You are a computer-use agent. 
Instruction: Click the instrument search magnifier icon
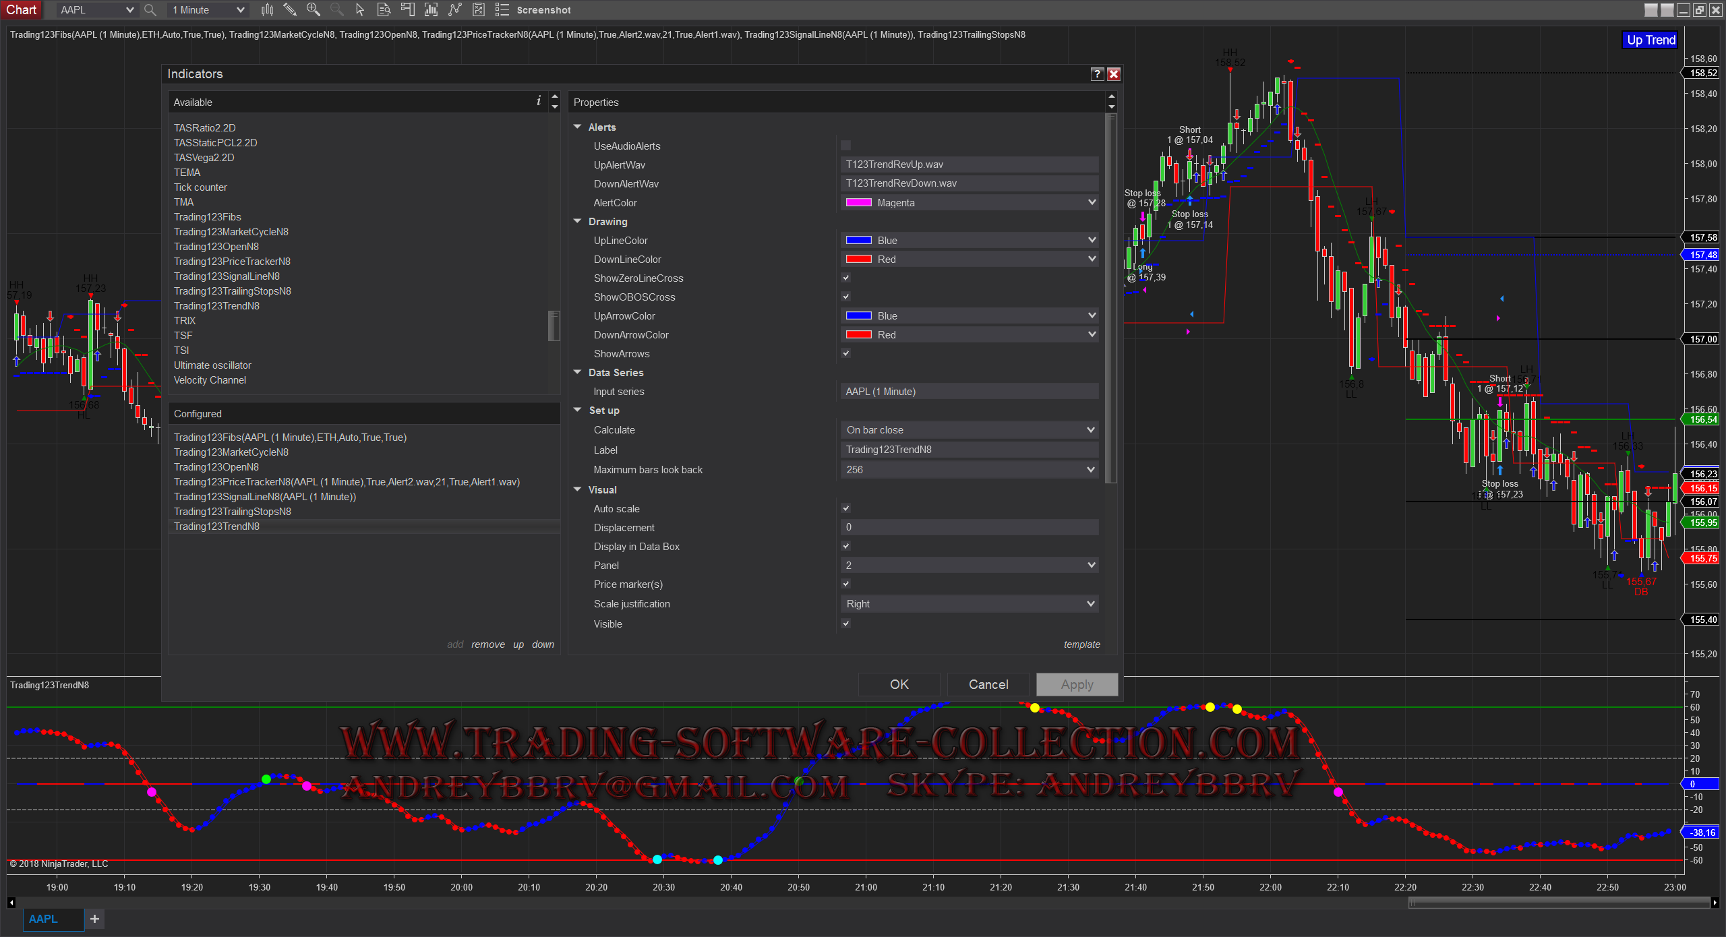150,10
